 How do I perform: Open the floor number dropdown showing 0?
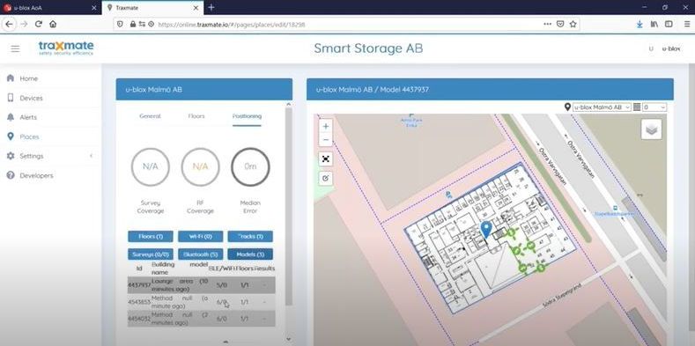click(x=654, y=107)
